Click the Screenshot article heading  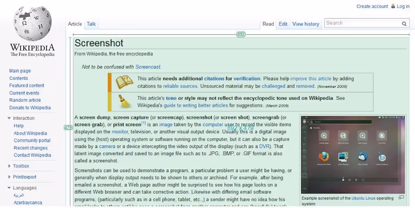99,43
